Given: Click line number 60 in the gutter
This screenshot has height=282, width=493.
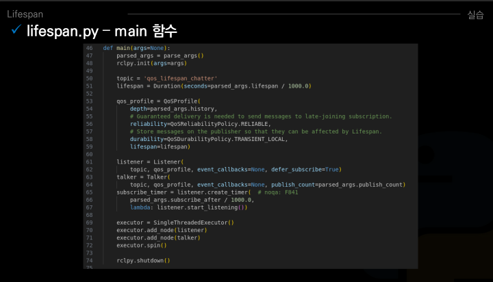Looking at the screenshot, I should tap(89, 155).
